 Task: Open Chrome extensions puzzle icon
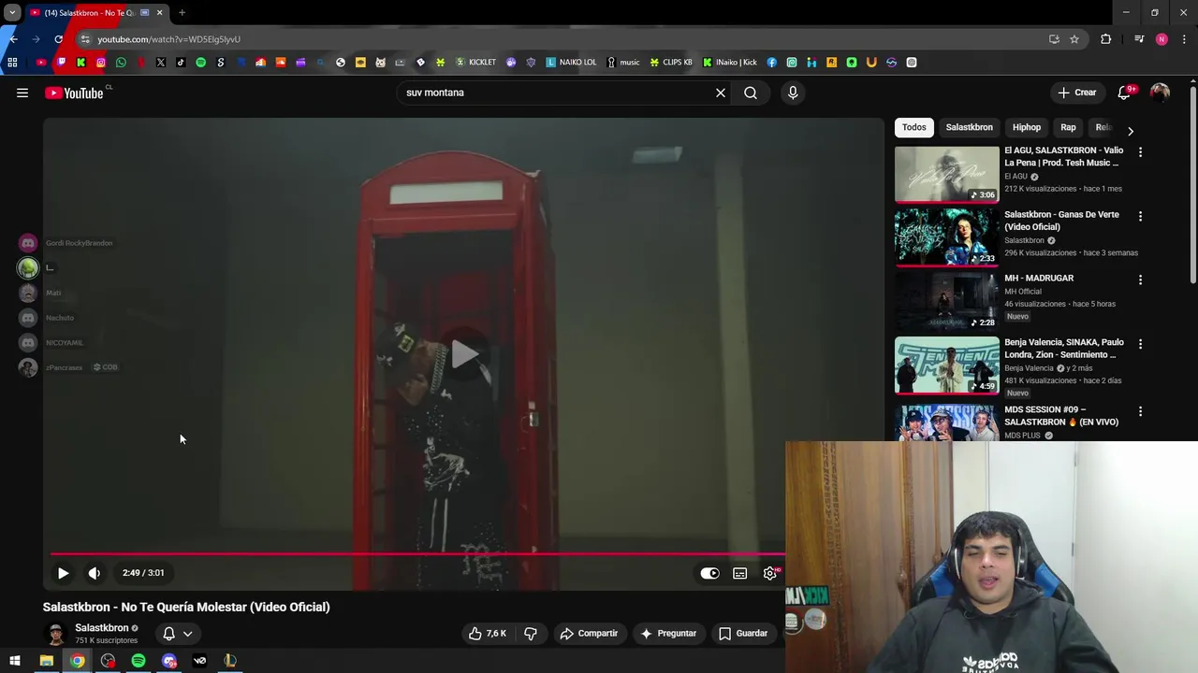1106,39
